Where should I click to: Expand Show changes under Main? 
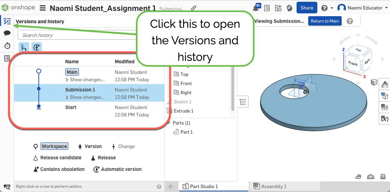[85, 79]
